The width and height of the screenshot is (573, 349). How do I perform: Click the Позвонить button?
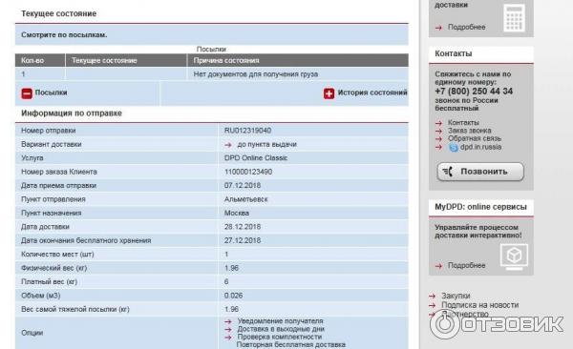tap(480, 172)
